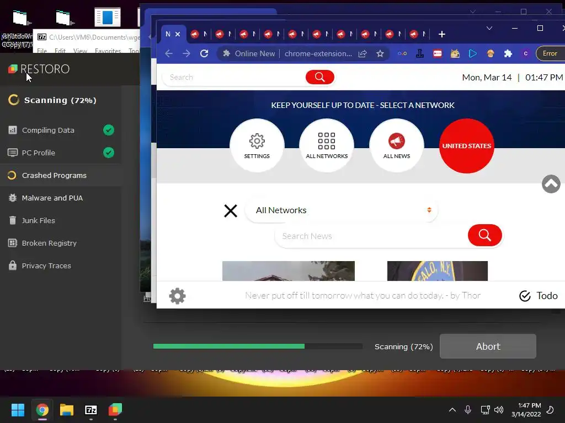This screenshot has width=565, height=423.
Task: Select PC Profile scan step
Action: [61, 153]
